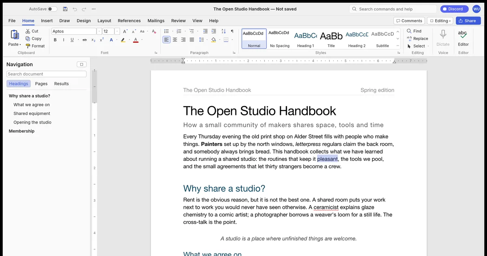Open the Font dialog launcher
Image resolution: width=487 pixels, height=256 pixels.
coord(156,53)
